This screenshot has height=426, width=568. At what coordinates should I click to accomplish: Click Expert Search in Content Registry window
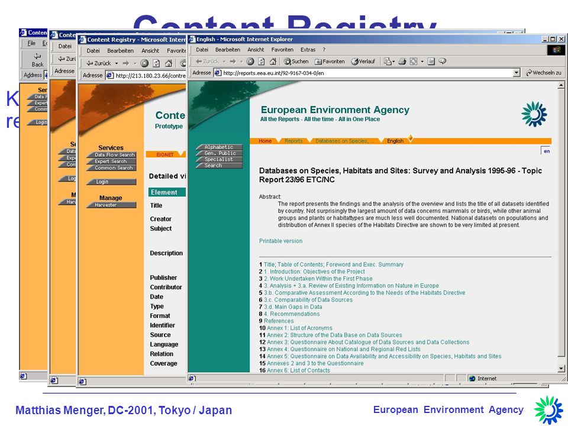pos(112,161)
